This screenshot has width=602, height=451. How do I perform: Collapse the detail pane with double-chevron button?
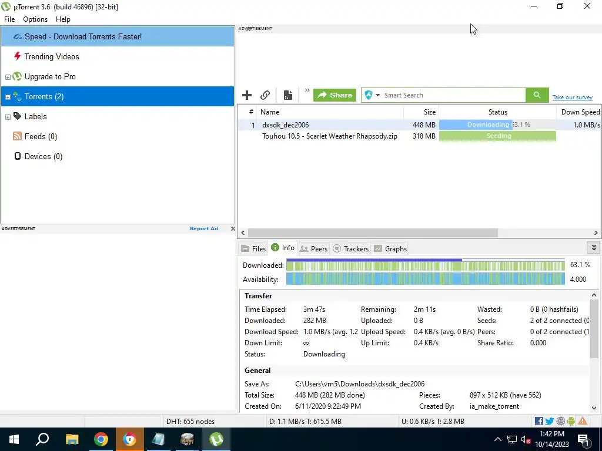594,248
